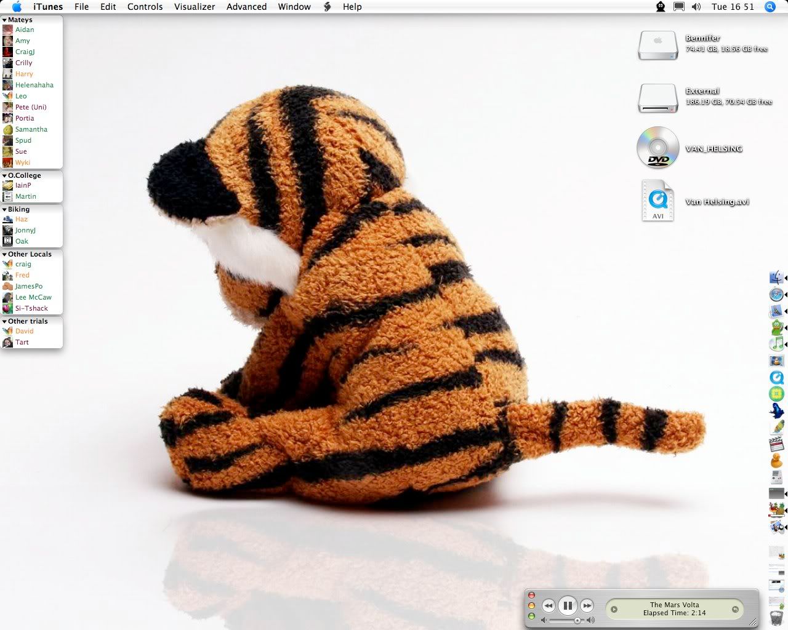This screenshot has height=630, width=788.
Task: Open Spotlight search in menu bar
Action: [x=770, y=7]
